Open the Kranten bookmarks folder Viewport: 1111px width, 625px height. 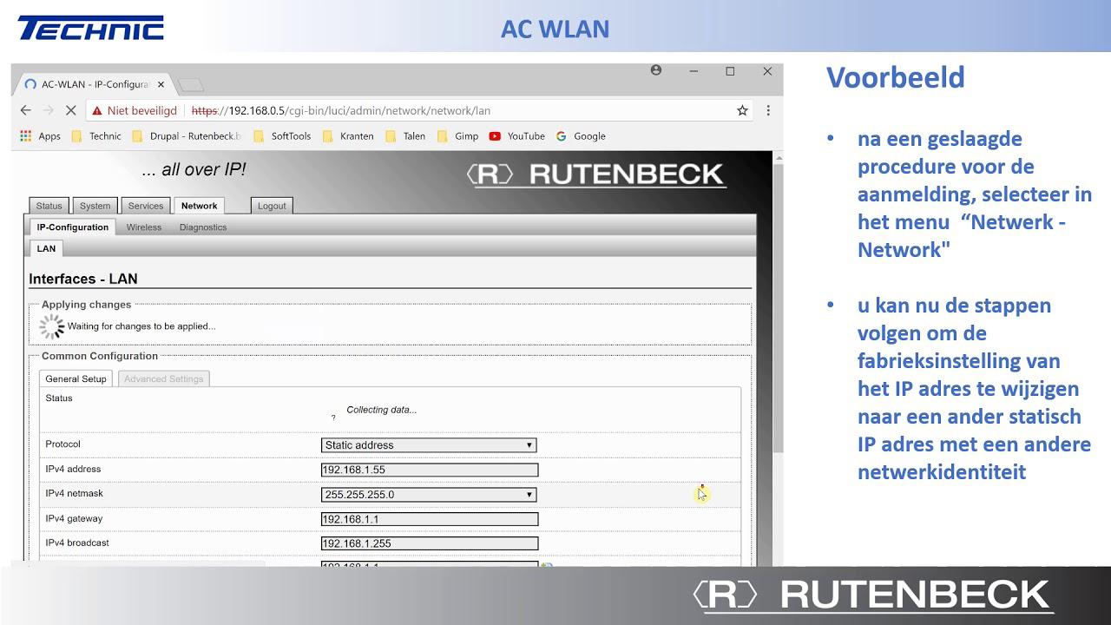click(348, 136)
